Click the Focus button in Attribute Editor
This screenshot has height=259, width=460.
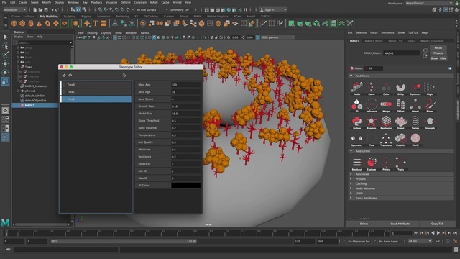click(x=438, y=48)
